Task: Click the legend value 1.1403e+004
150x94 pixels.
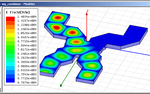Action: point(27,29)
